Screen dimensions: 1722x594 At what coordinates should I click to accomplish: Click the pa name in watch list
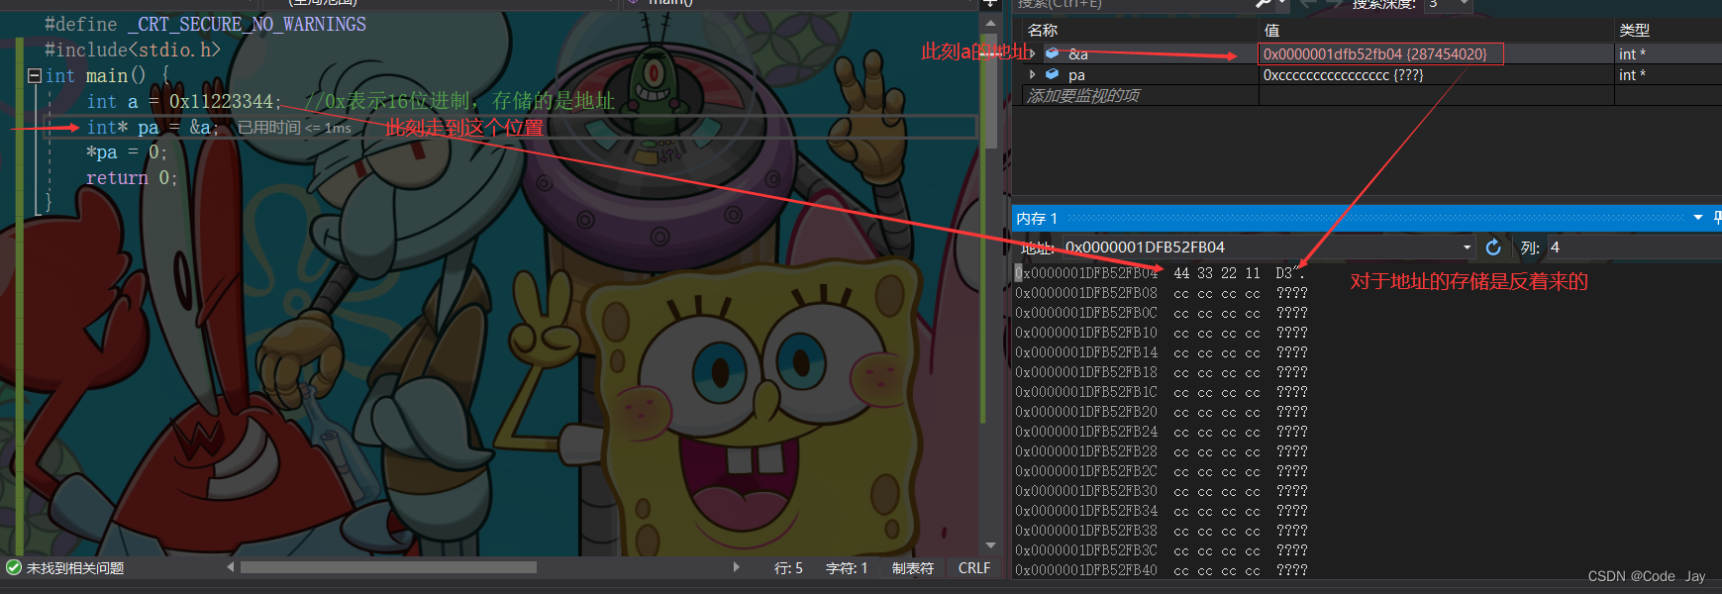[x=1076, y=75]
